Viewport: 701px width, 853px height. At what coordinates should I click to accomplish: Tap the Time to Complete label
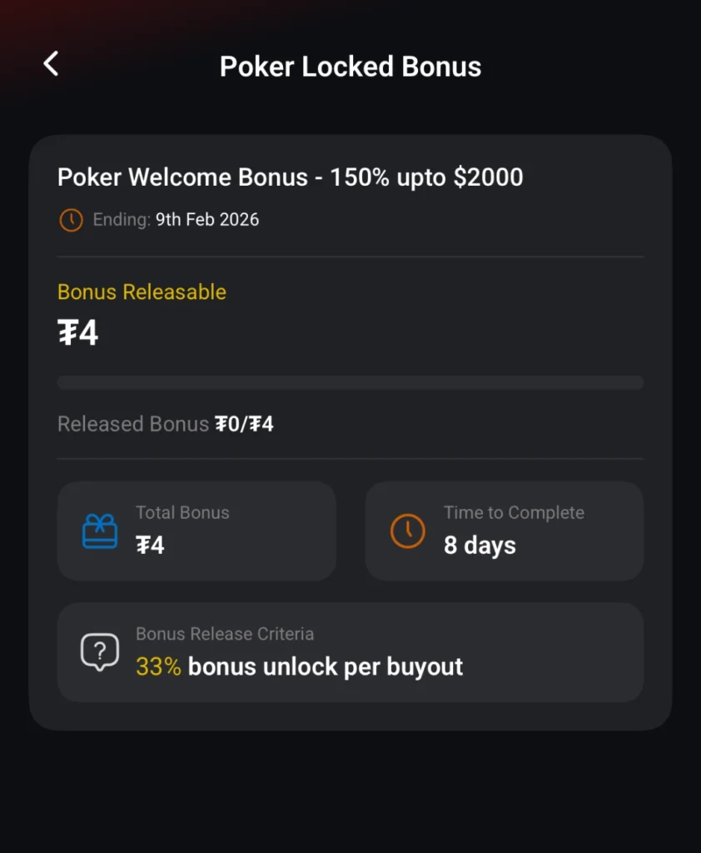514,513
